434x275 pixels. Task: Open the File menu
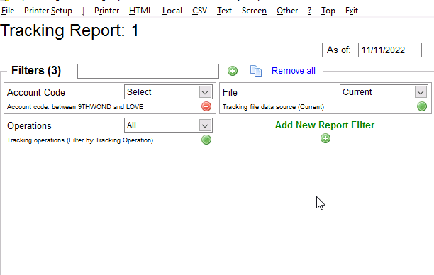click(8, 11)
